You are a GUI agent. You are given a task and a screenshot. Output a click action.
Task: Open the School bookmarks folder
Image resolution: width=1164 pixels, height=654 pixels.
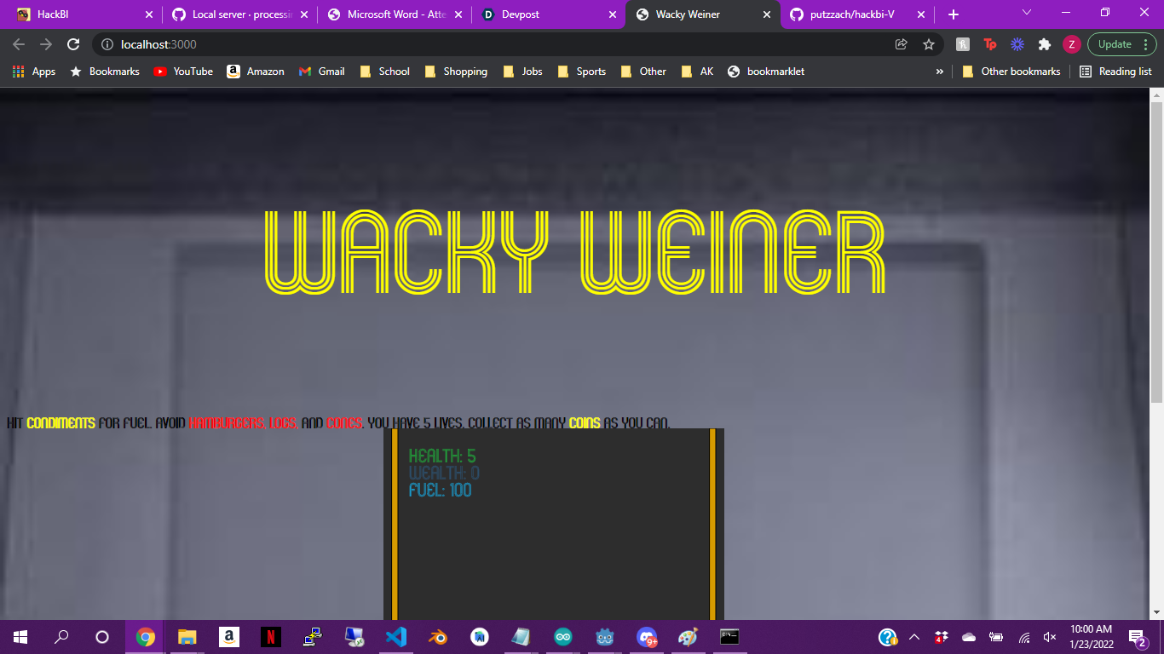(x=385, y=72)
